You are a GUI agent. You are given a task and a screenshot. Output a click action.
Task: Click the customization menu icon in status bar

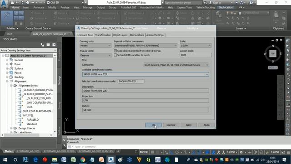pos(288,152)
